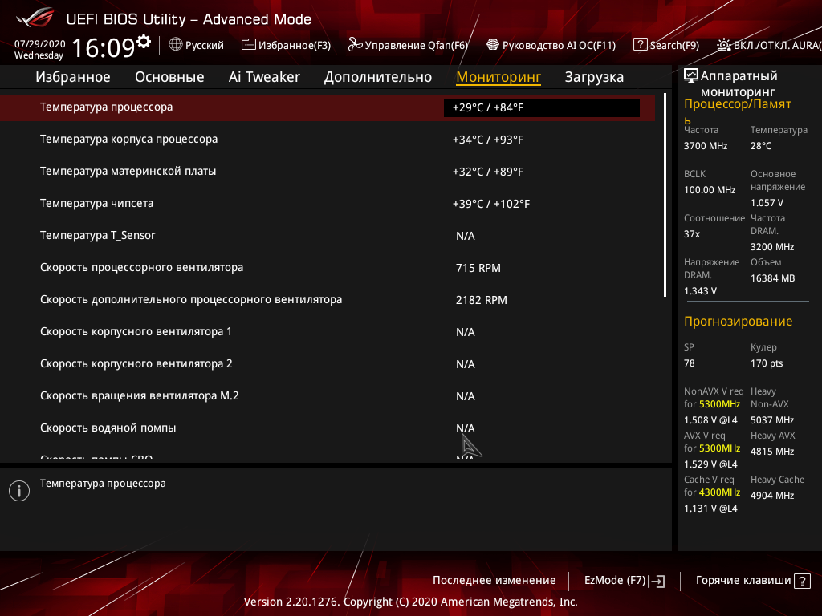This screenshot has width=822, height=616.
Task: Click the info icon in help panel
Action: [x=19, y=491]
